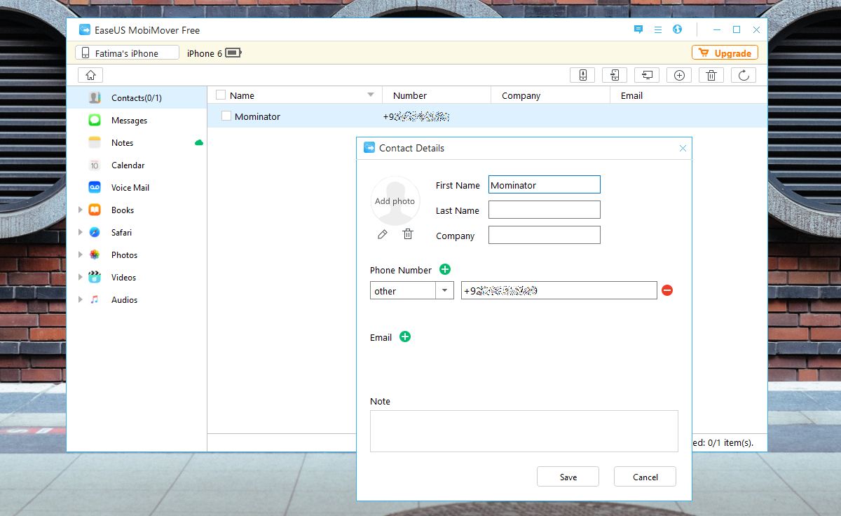841x516 pixels.
Task: Open the Fatima's iPhone device selector
Action: [x=127, y=53]
